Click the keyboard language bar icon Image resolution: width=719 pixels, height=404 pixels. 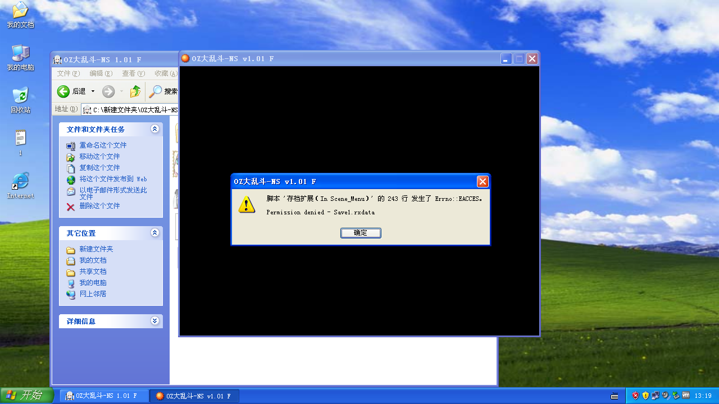tap(615, 396)
